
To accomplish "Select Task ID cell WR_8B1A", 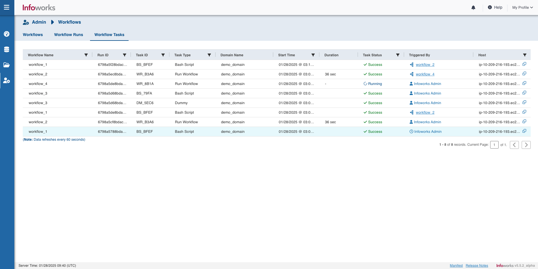I will [x=145, y=84].
